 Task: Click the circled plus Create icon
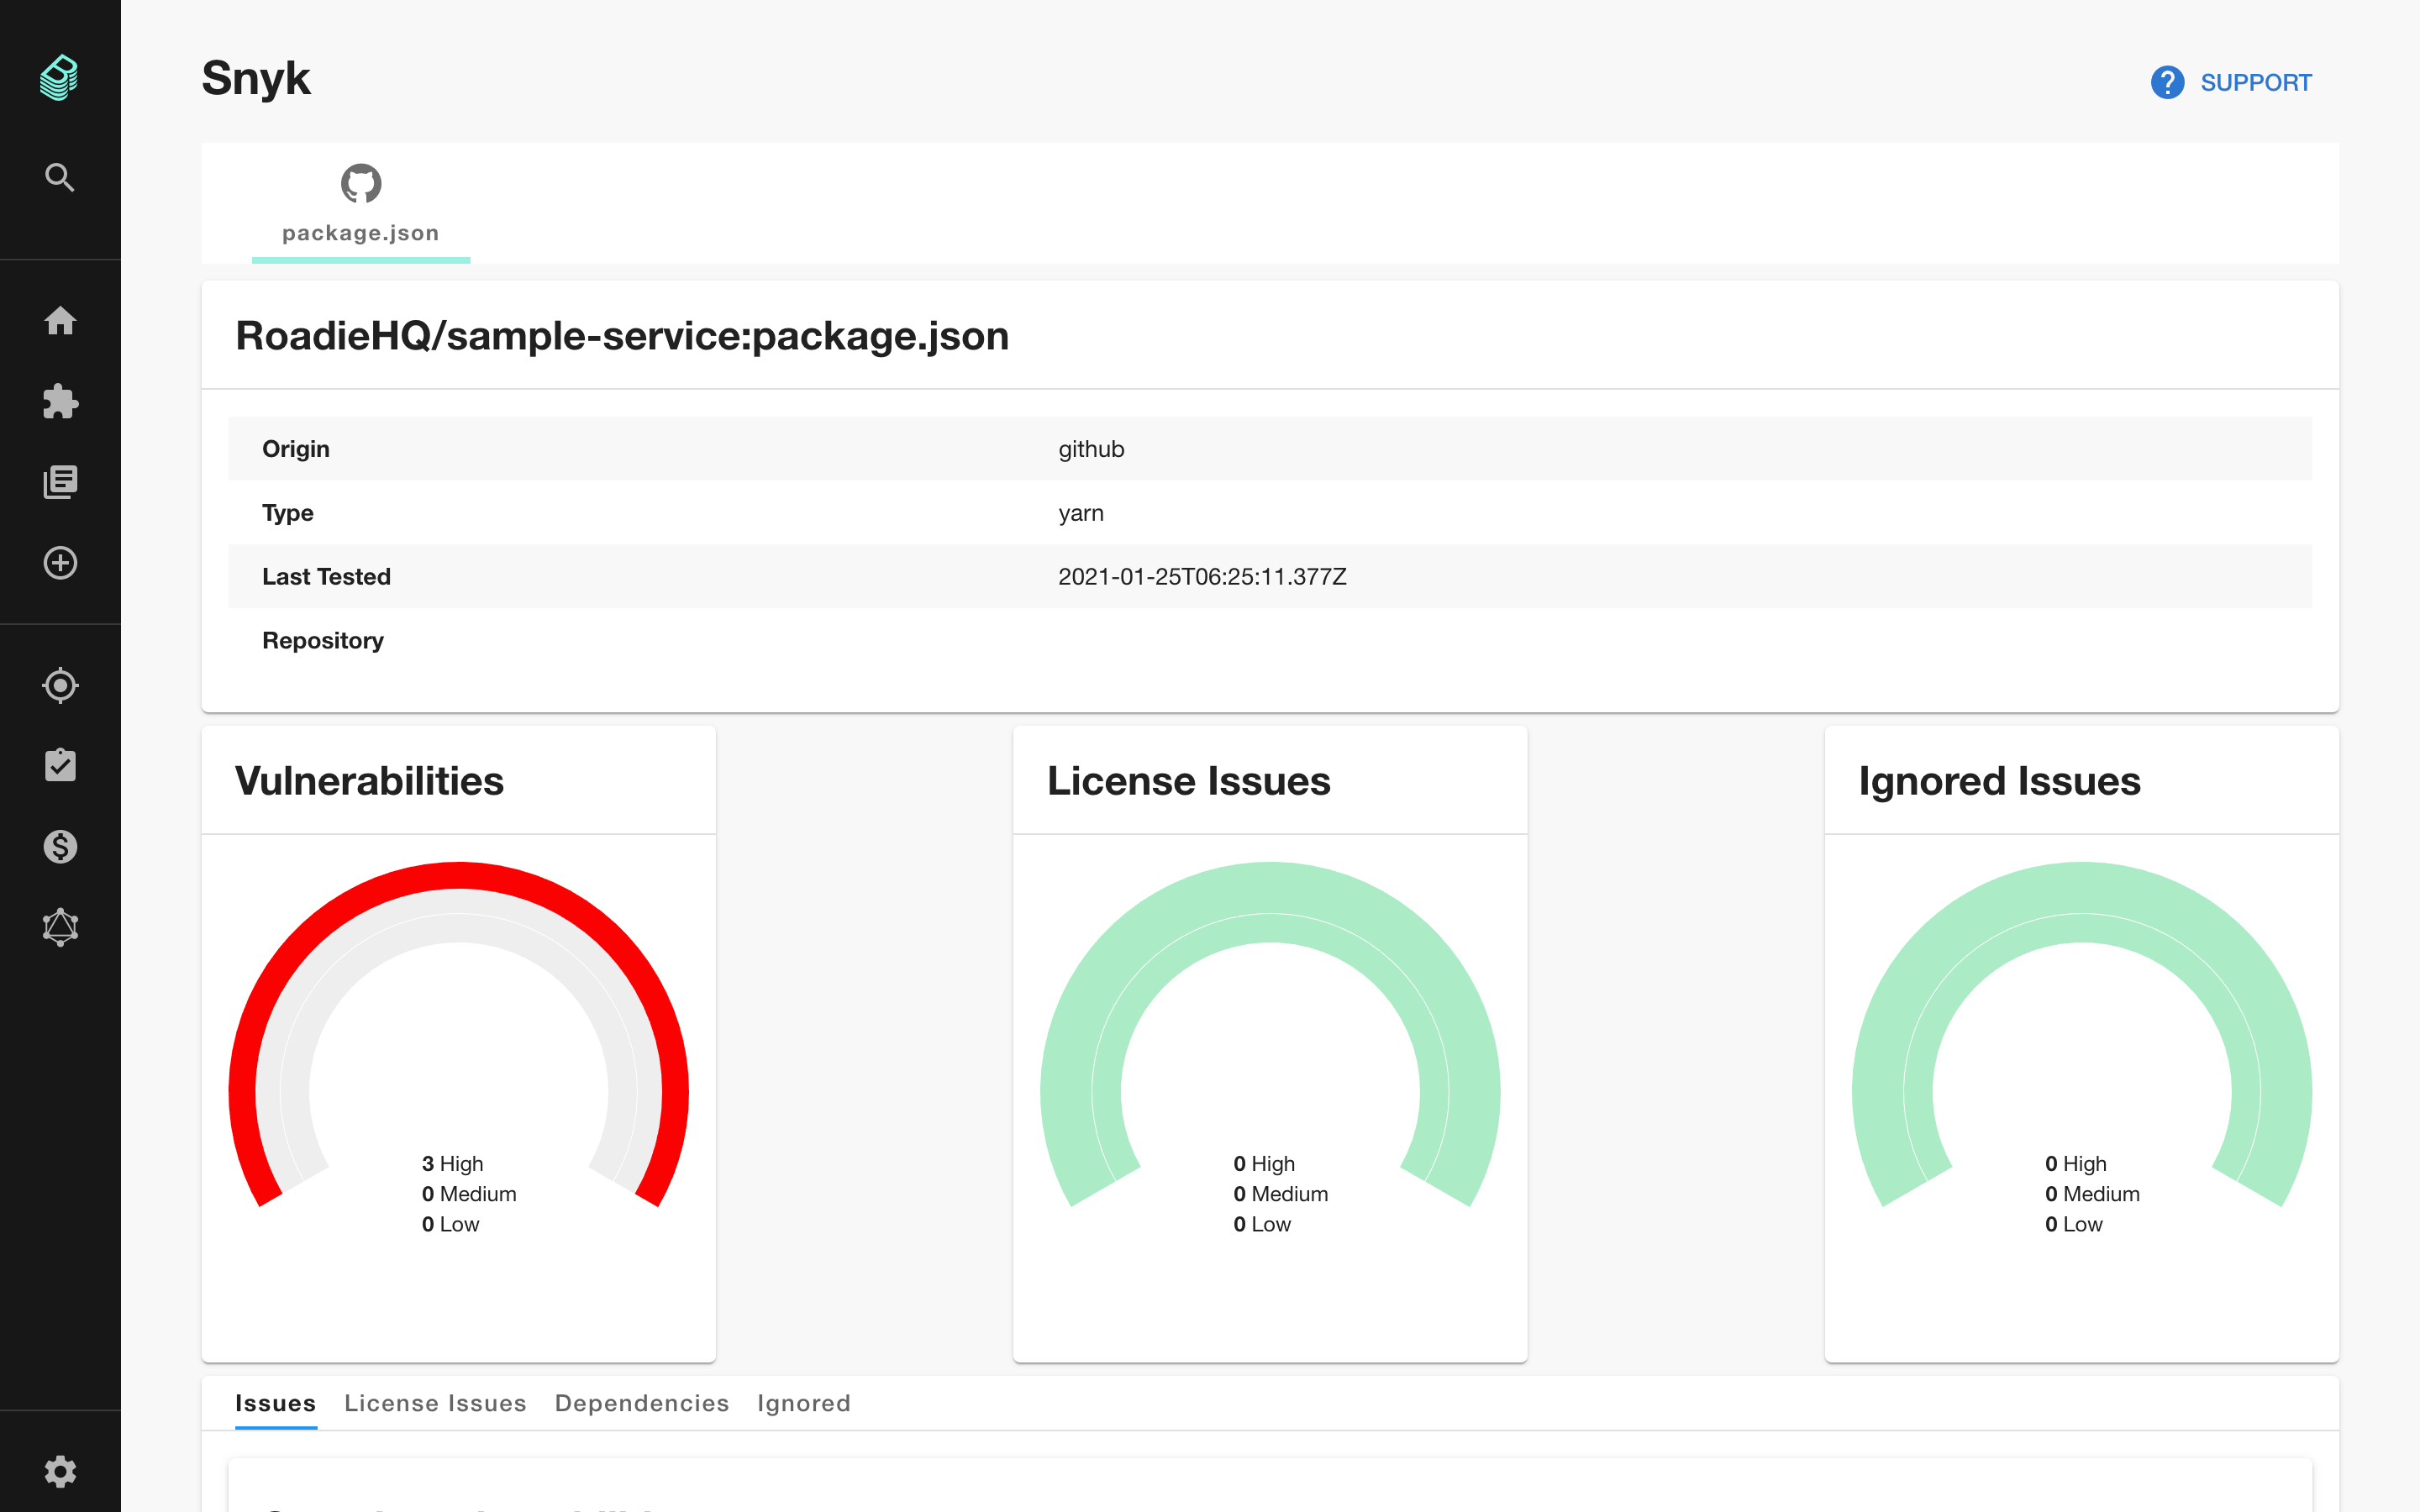click(x=60, y=563)
